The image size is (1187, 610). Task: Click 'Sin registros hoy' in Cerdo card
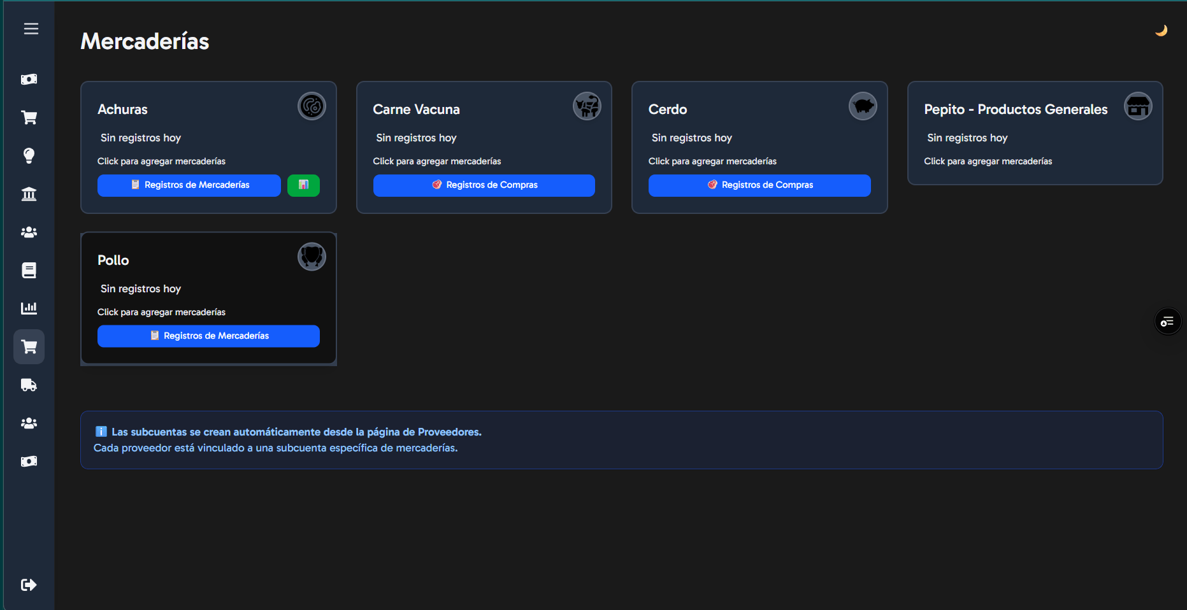(x=692, y=138)
